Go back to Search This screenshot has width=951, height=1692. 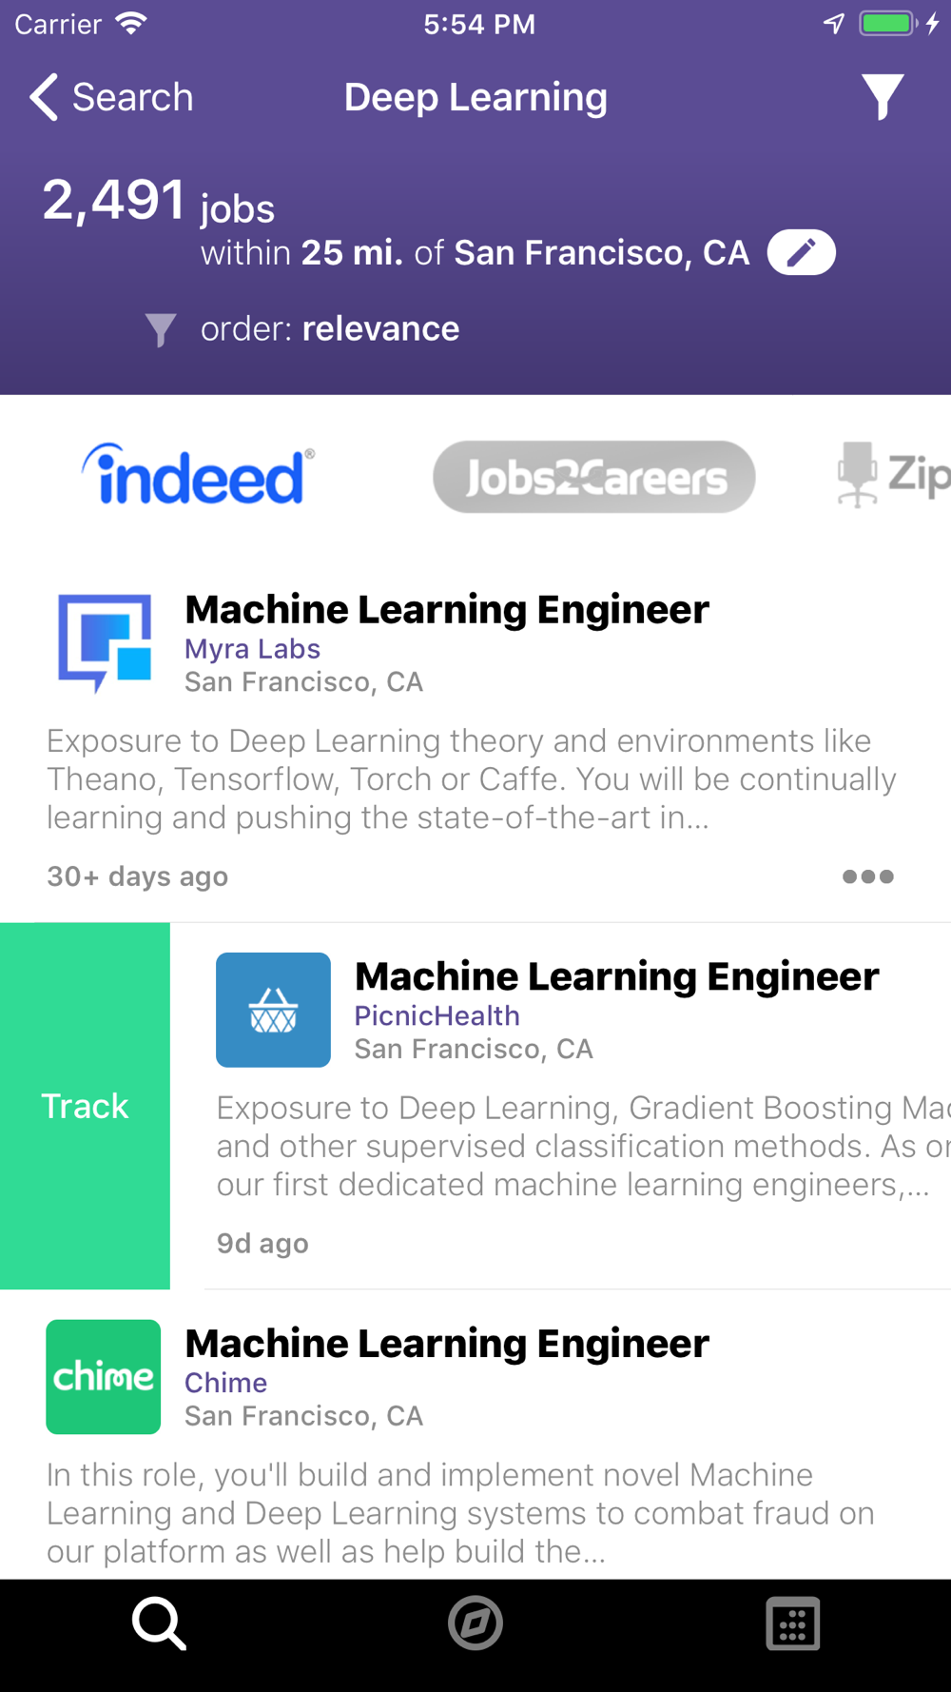point(111,97)
